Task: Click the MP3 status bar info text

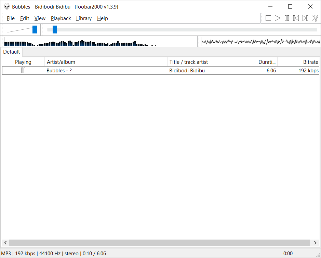Action: pos(53,254)
